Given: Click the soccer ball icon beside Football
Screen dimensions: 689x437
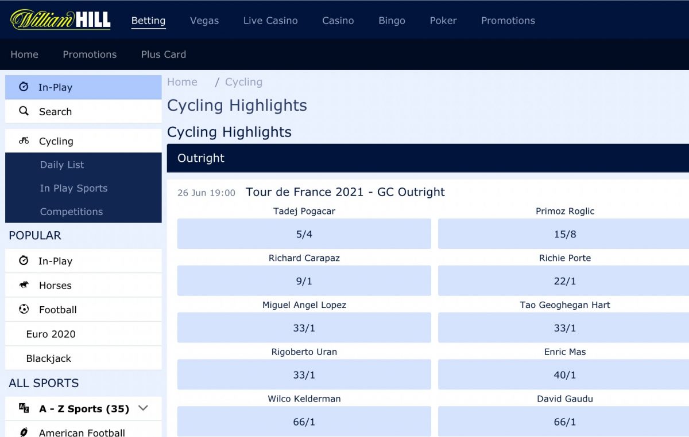Looking at the screenshot, I should [24, 309].
